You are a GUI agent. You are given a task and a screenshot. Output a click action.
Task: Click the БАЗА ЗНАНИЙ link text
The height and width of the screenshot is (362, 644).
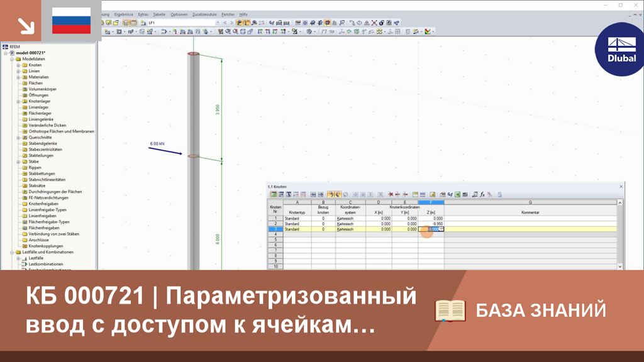pyautogui.click(x=540, y=310)
